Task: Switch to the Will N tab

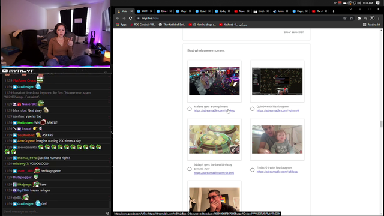Action: coord(145,11)
